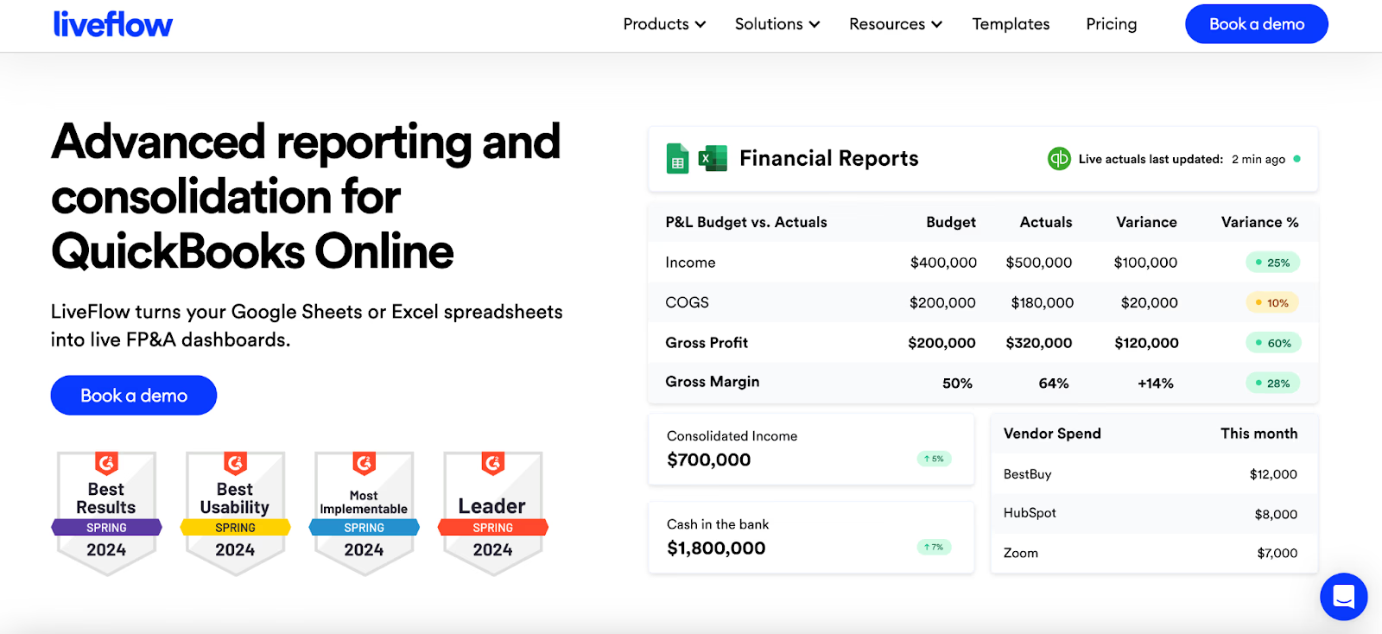
Task: Click the Google Sheets icon
Action: tap(678, 158)
